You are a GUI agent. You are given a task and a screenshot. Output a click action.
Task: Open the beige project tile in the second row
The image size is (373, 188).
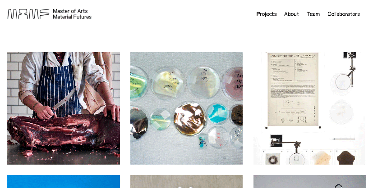pos(187,182)
